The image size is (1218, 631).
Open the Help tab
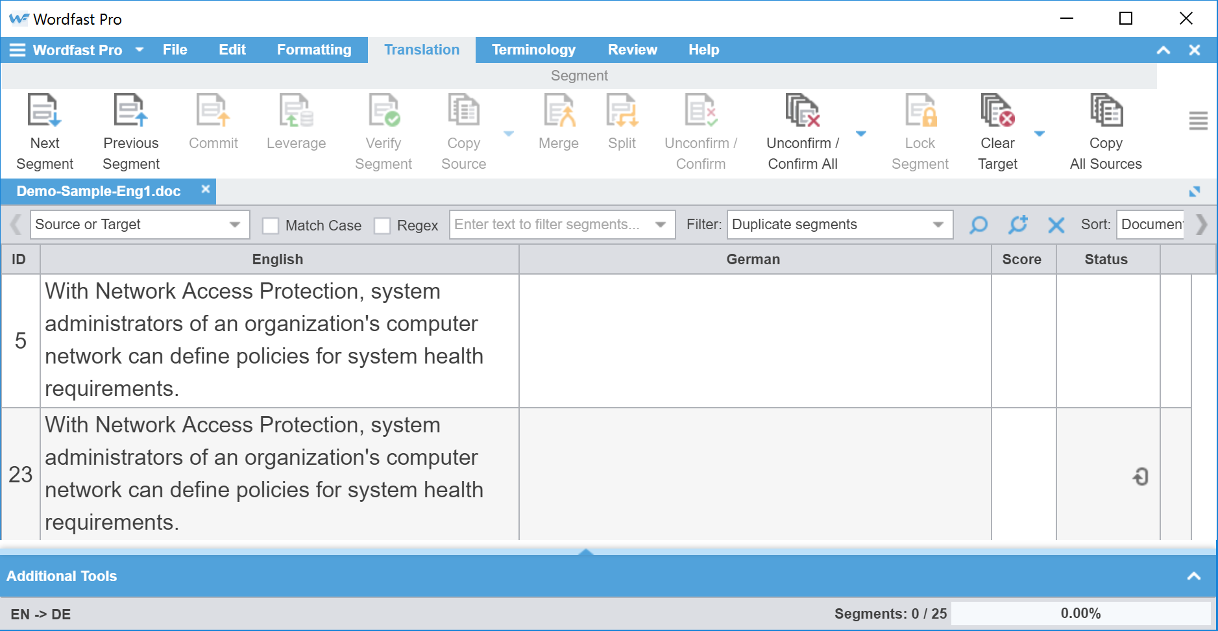click(704, 50)
